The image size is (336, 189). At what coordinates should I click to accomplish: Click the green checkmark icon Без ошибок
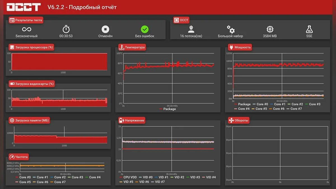coord(145,29)
